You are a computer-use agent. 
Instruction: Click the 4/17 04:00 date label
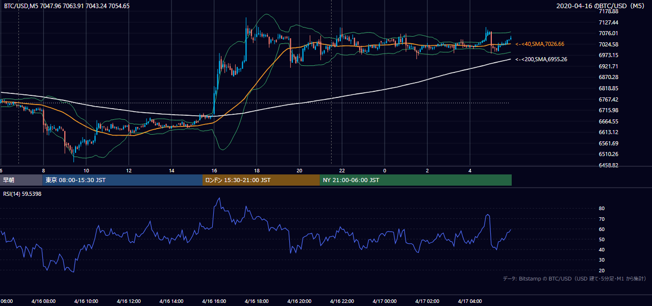(469, 301)
